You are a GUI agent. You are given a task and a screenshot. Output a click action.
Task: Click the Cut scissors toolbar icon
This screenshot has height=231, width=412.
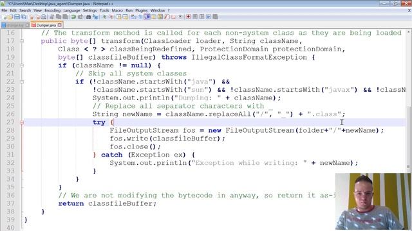[x=51, y=17]
